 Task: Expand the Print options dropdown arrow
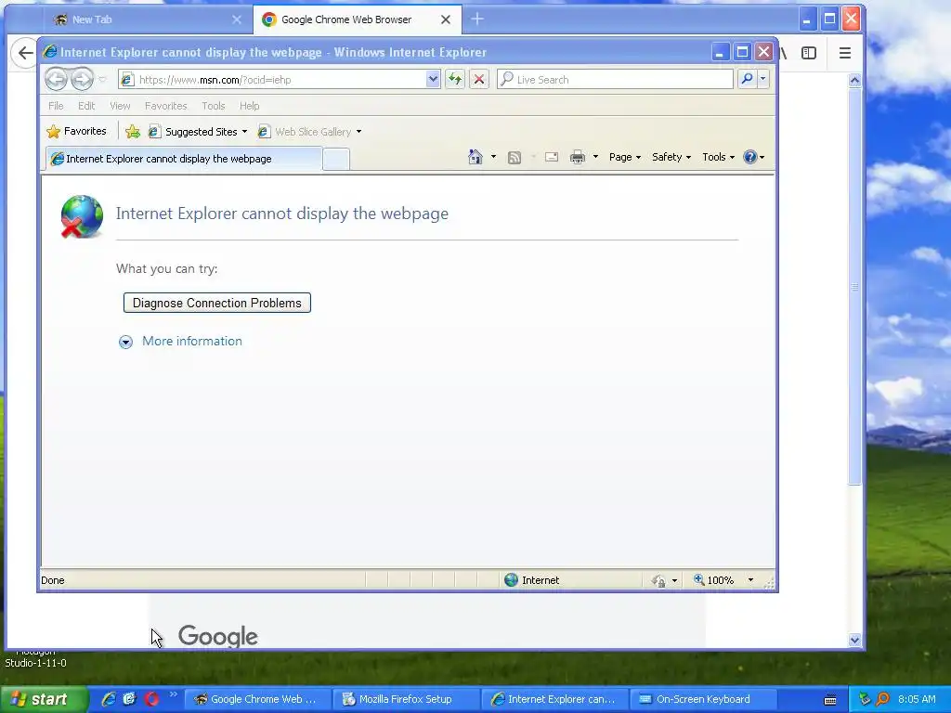pyautogui.click(x=595, y=157)
